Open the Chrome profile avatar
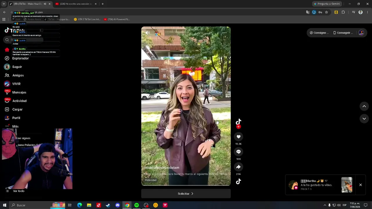This screenshot has height=209, width=372. (x=361, y=12)
